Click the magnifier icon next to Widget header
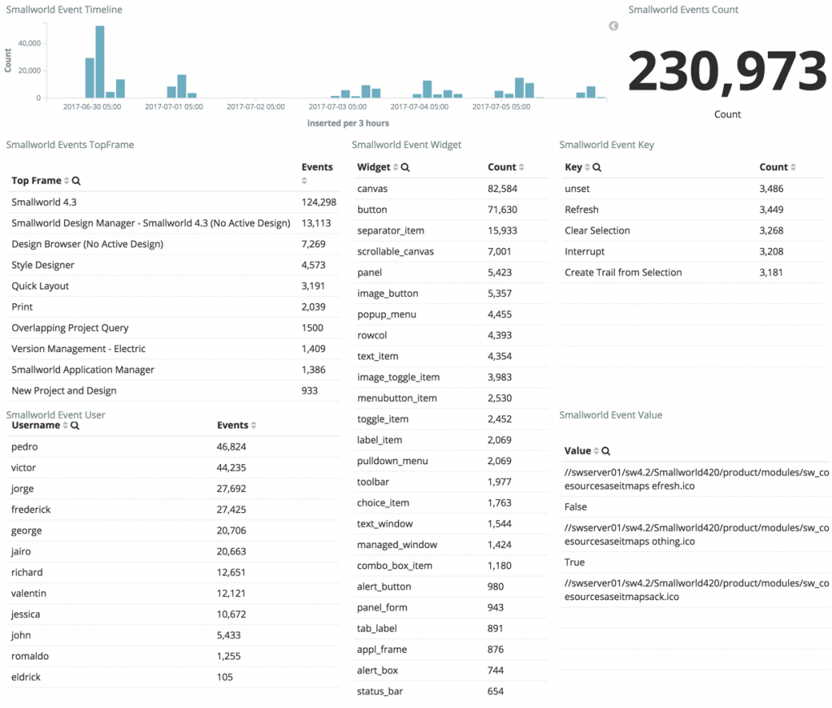Image resolution: width=832 pixels, height=708 pixels. (405, 167)
